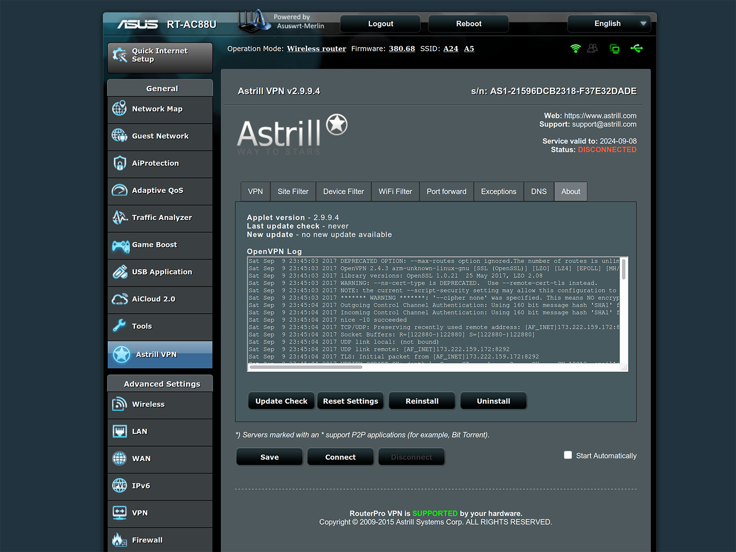Click the green WiFi status icon
The width and height of the screenshot is (736, 552).
575,48
